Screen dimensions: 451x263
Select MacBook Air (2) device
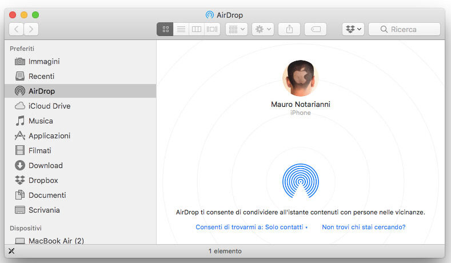[57, 241]
